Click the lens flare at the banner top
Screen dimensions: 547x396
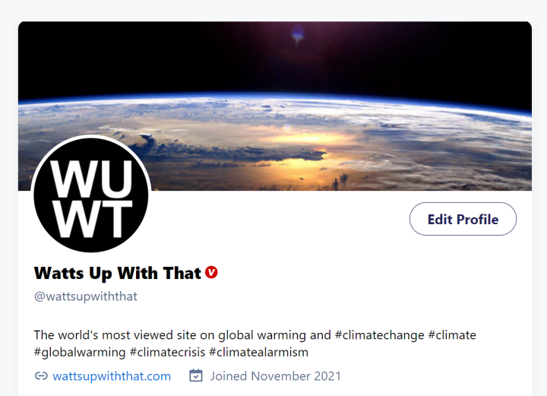point(298,34)
